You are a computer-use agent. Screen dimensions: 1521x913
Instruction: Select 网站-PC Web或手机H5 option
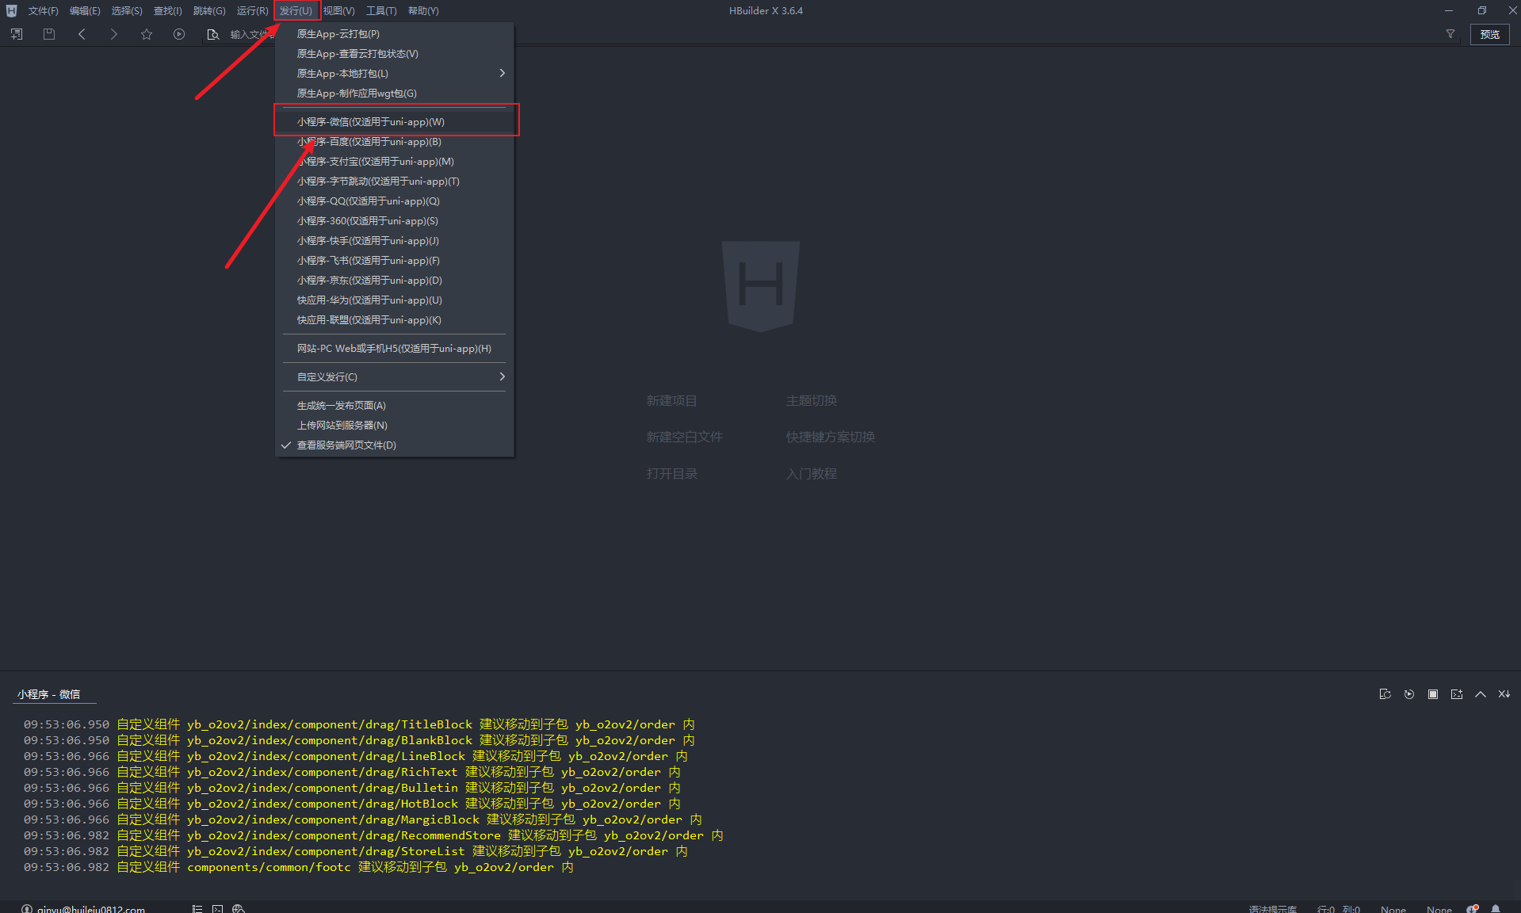[x=394, y=349]
